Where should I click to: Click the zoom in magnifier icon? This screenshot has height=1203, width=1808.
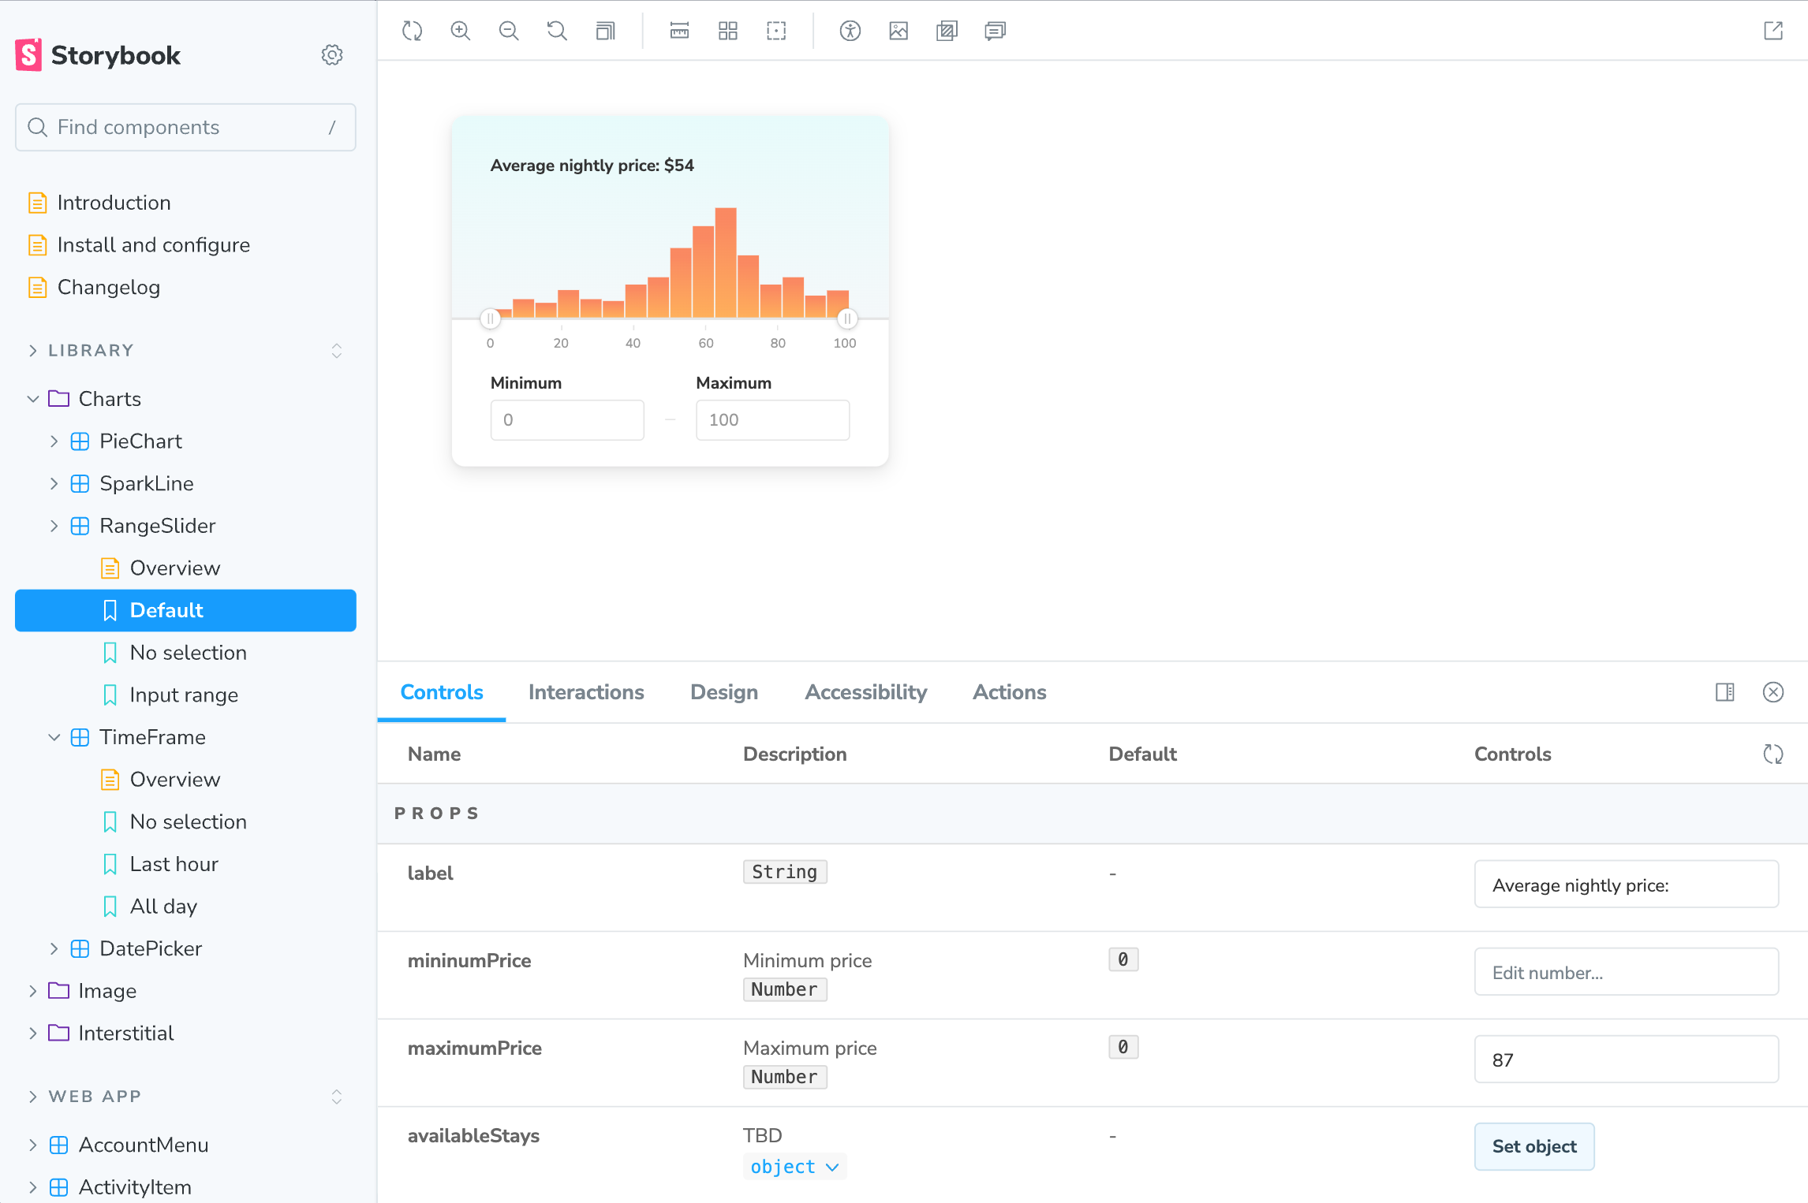[461, 31]
